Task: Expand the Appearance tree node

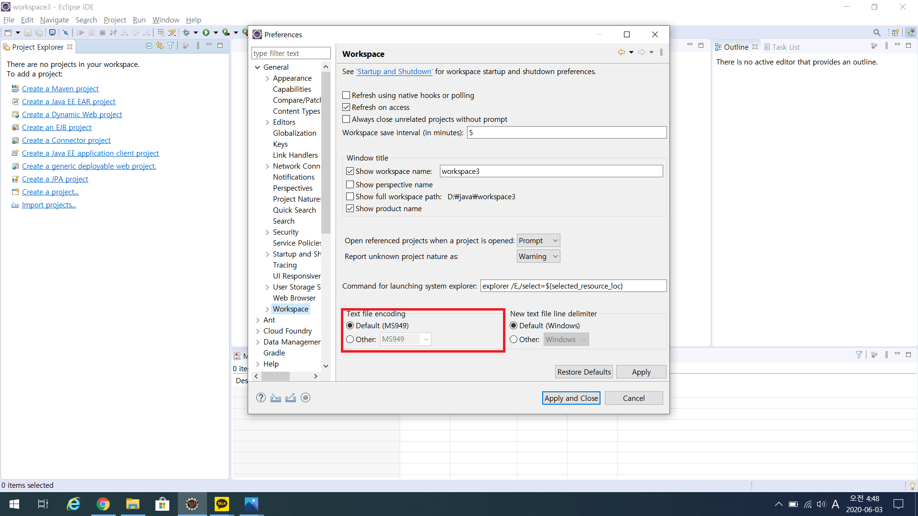Action: [267, 78]
